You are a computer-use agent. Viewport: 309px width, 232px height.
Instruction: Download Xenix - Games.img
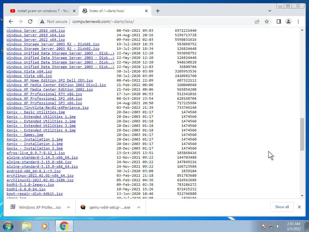tap(25, 135)
